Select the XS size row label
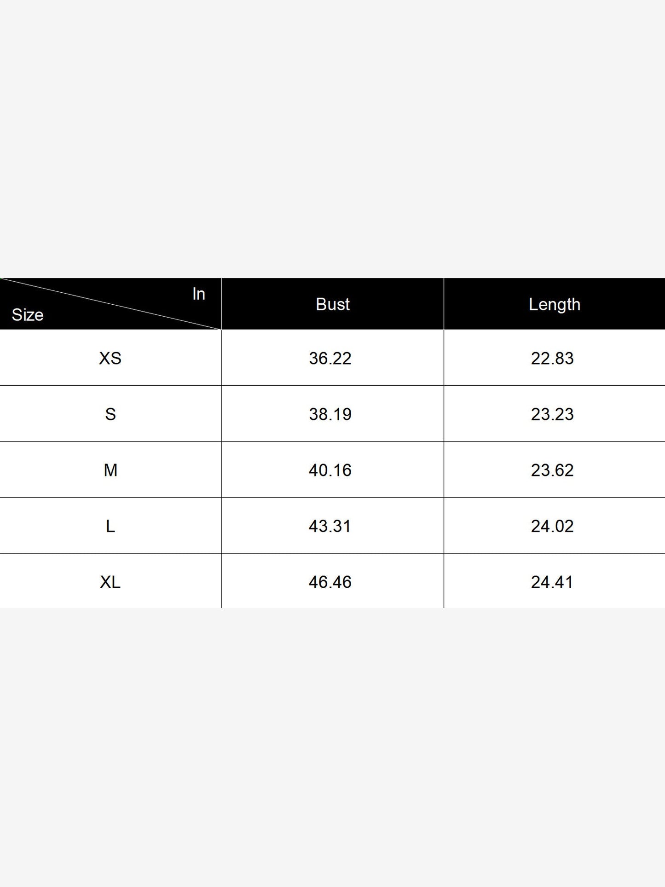Image resolution: width=665 pixels, height=887 pixels. point(110,358)
